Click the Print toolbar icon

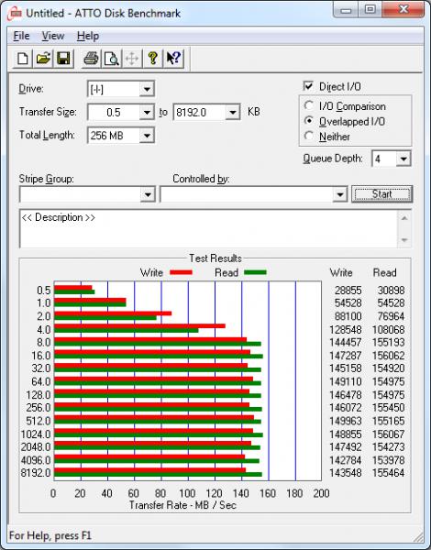pyautogui.click(x=91, y=59)
